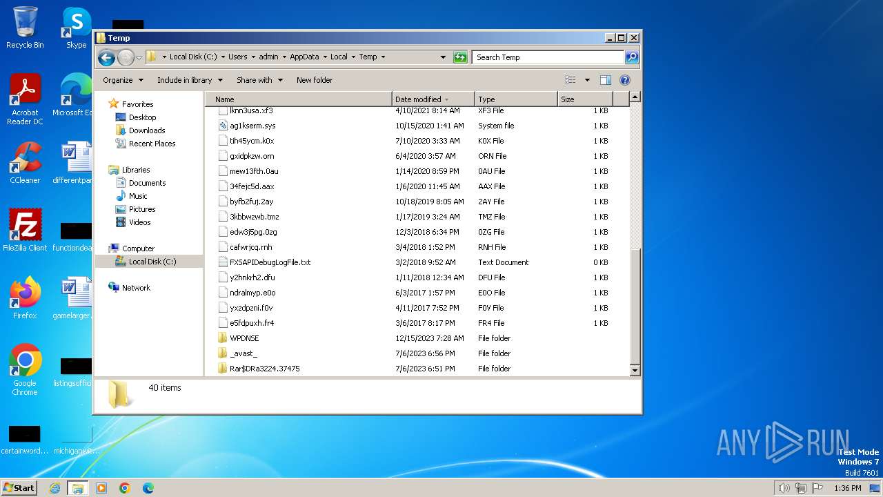
Task: Open the FileZilla Client desktop icon
Action: tap(25, 231)
